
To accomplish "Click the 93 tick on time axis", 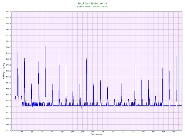I will (32, 132).
